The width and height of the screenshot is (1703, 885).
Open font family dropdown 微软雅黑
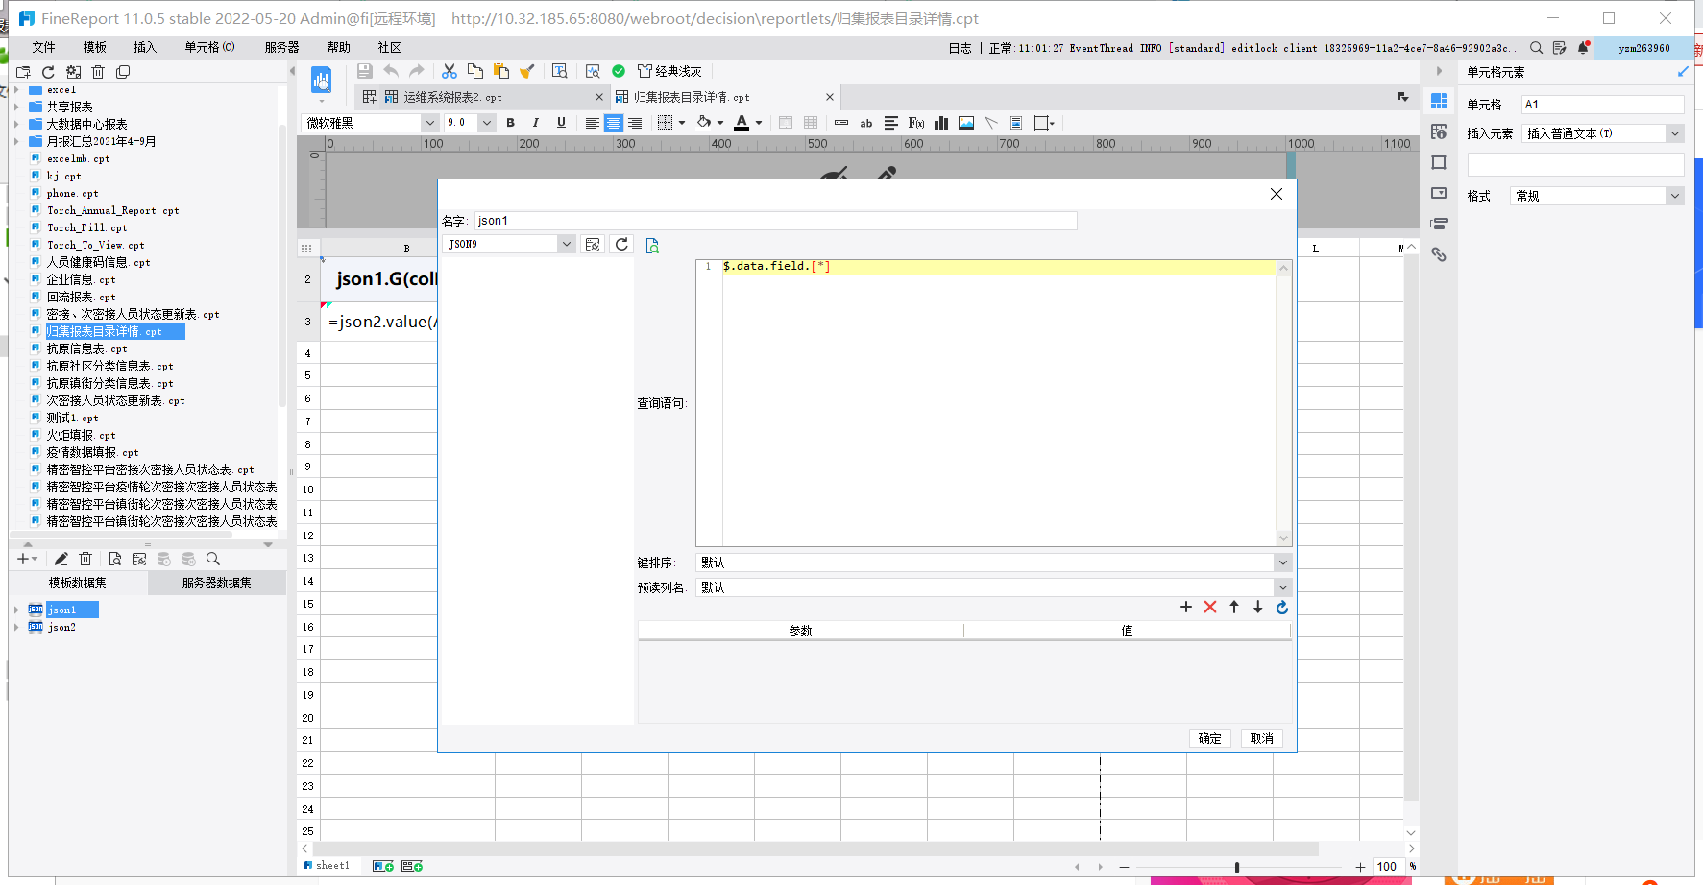(429, 123)
